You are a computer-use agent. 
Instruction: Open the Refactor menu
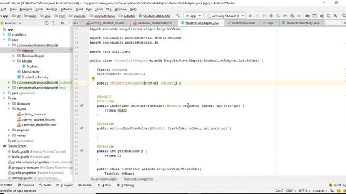click(66, 9)
